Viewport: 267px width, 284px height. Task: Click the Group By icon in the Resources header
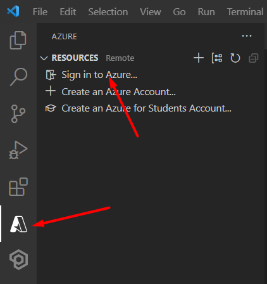217,58
